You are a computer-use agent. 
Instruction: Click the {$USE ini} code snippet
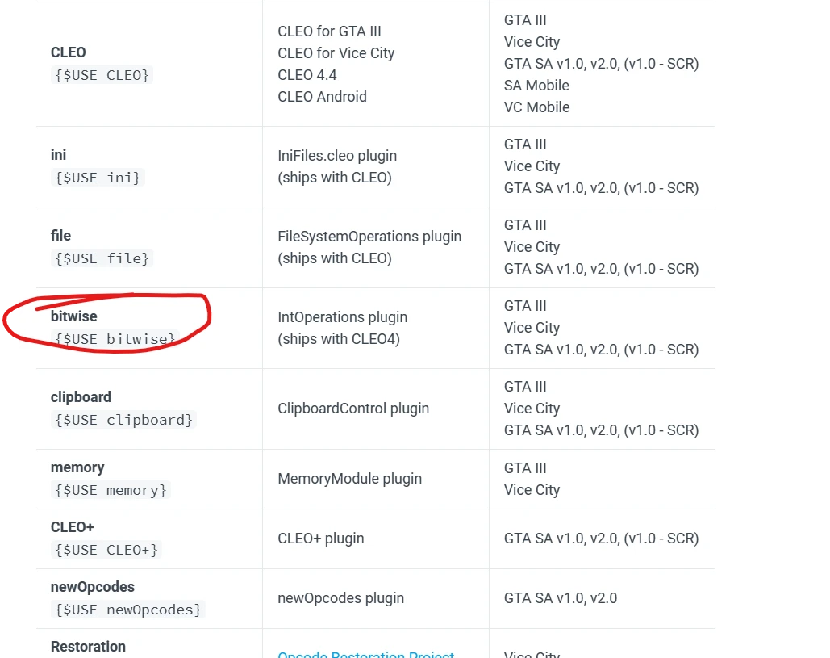(97, 178)
